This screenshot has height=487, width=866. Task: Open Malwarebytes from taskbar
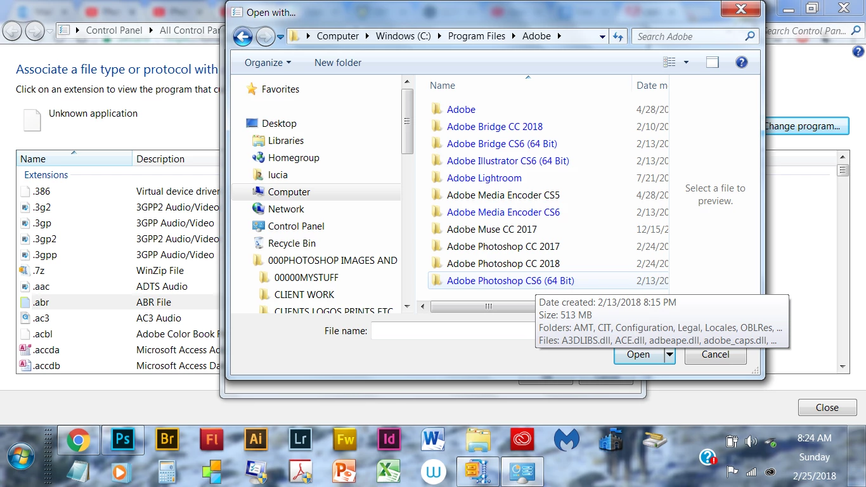pyautogui.click(x=567, y=439)
